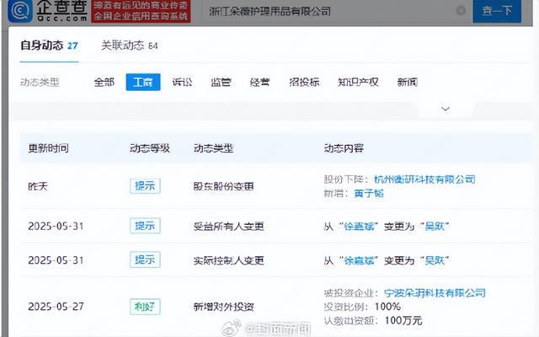Click the 实际控制人变更 type cell
Screen dimensions: 539x337
pos(228,260)
